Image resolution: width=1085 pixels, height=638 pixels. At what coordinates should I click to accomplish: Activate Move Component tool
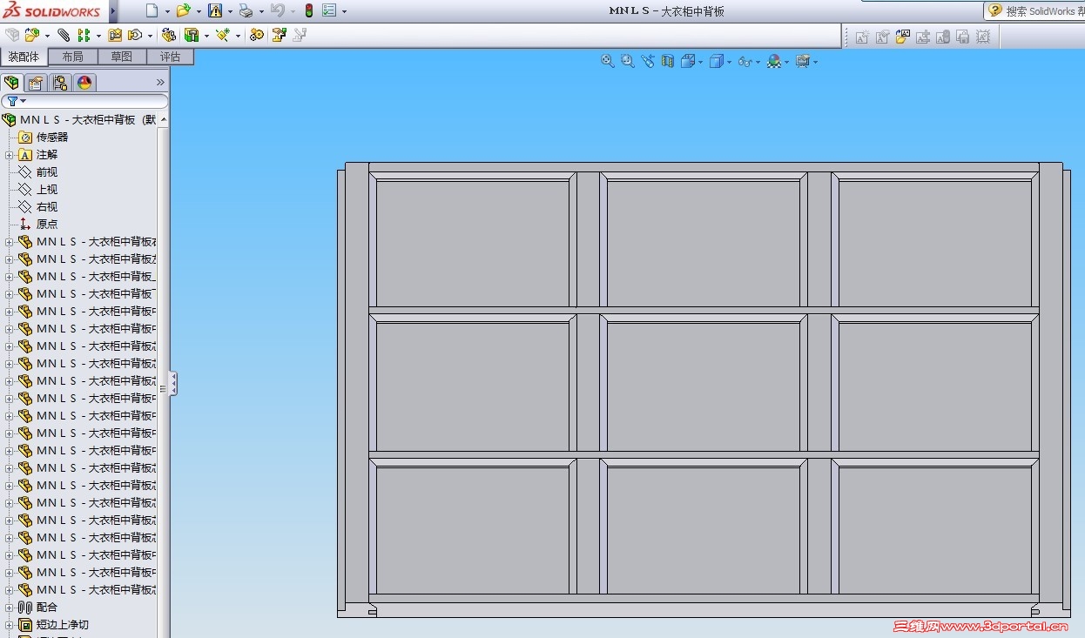click(x=135, y=35)
